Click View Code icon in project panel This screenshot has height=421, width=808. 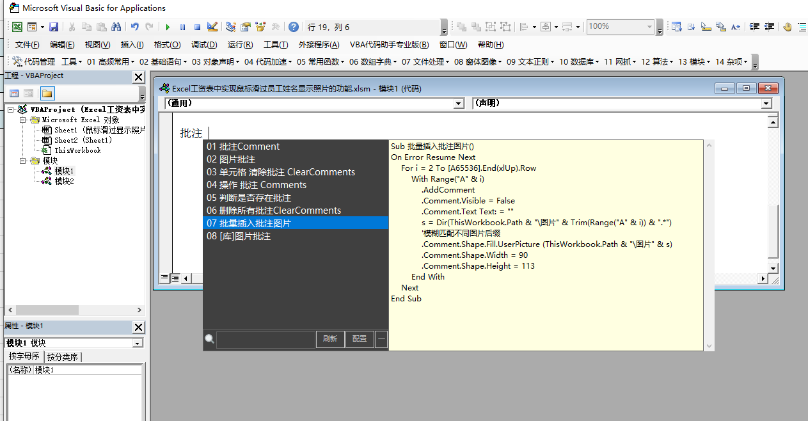point(13,93)
